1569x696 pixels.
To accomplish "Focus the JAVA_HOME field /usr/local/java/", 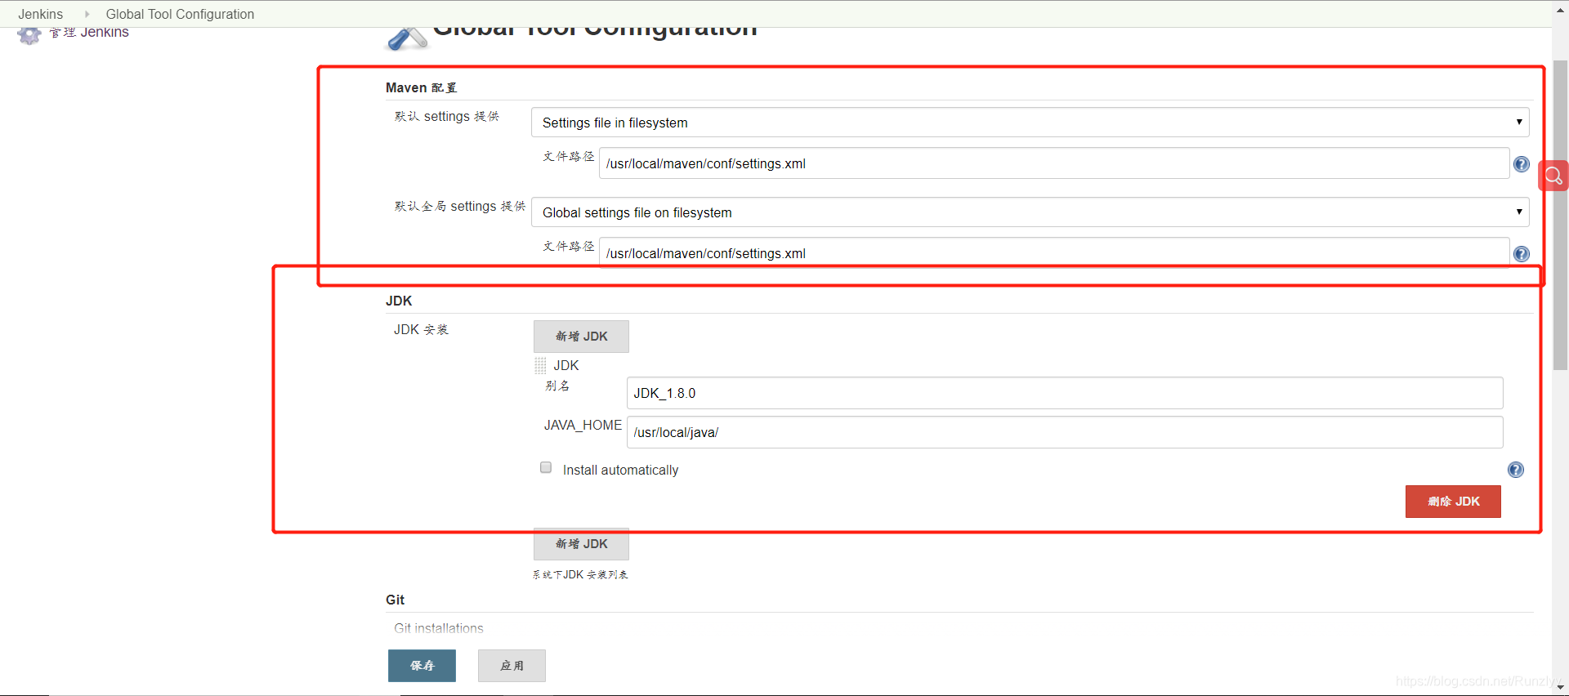I will 1065,432.
